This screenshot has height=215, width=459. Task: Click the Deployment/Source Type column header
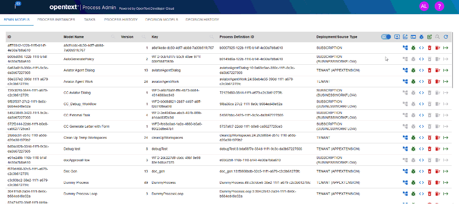click(336, 37)
